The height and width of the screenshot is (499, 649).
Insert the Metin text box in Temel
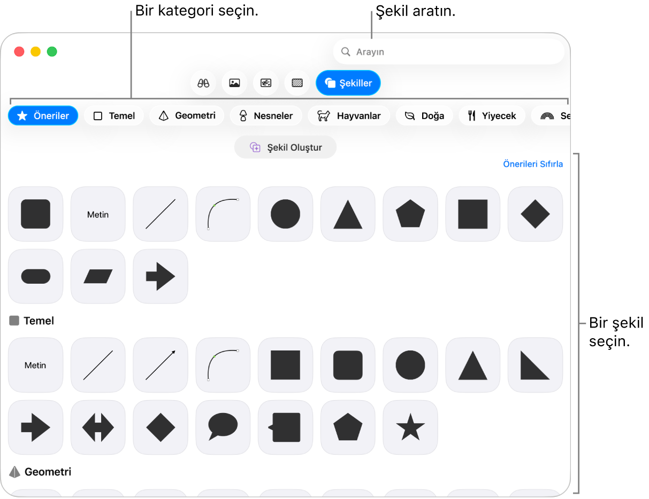point(35,365)
